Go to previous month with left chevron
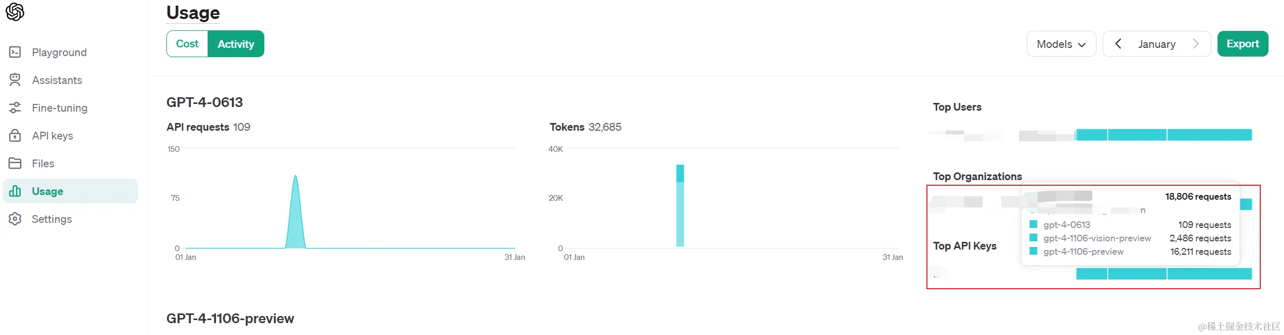1284x335 pixels. 1118,44
